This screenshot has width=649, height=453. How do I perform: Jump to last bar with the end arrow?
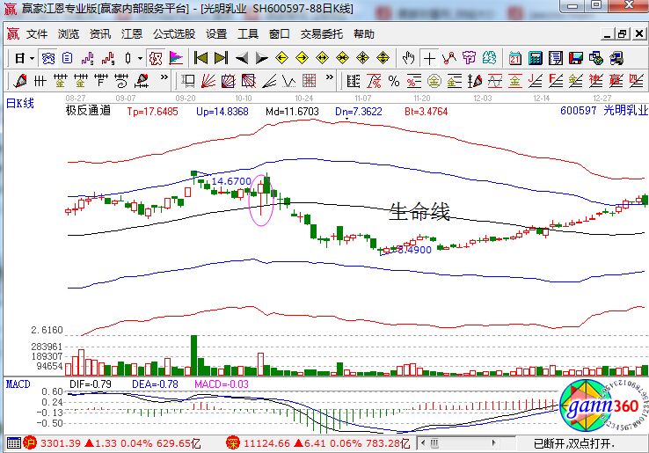pyautogui.click(x=221, y=58)
